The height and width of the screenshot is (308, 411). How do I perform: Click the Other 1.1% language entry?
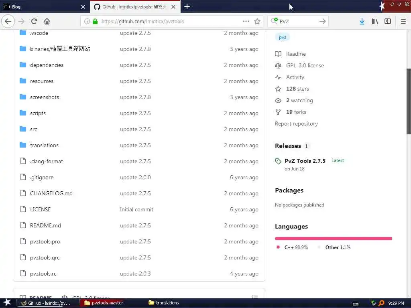[334, 247]
